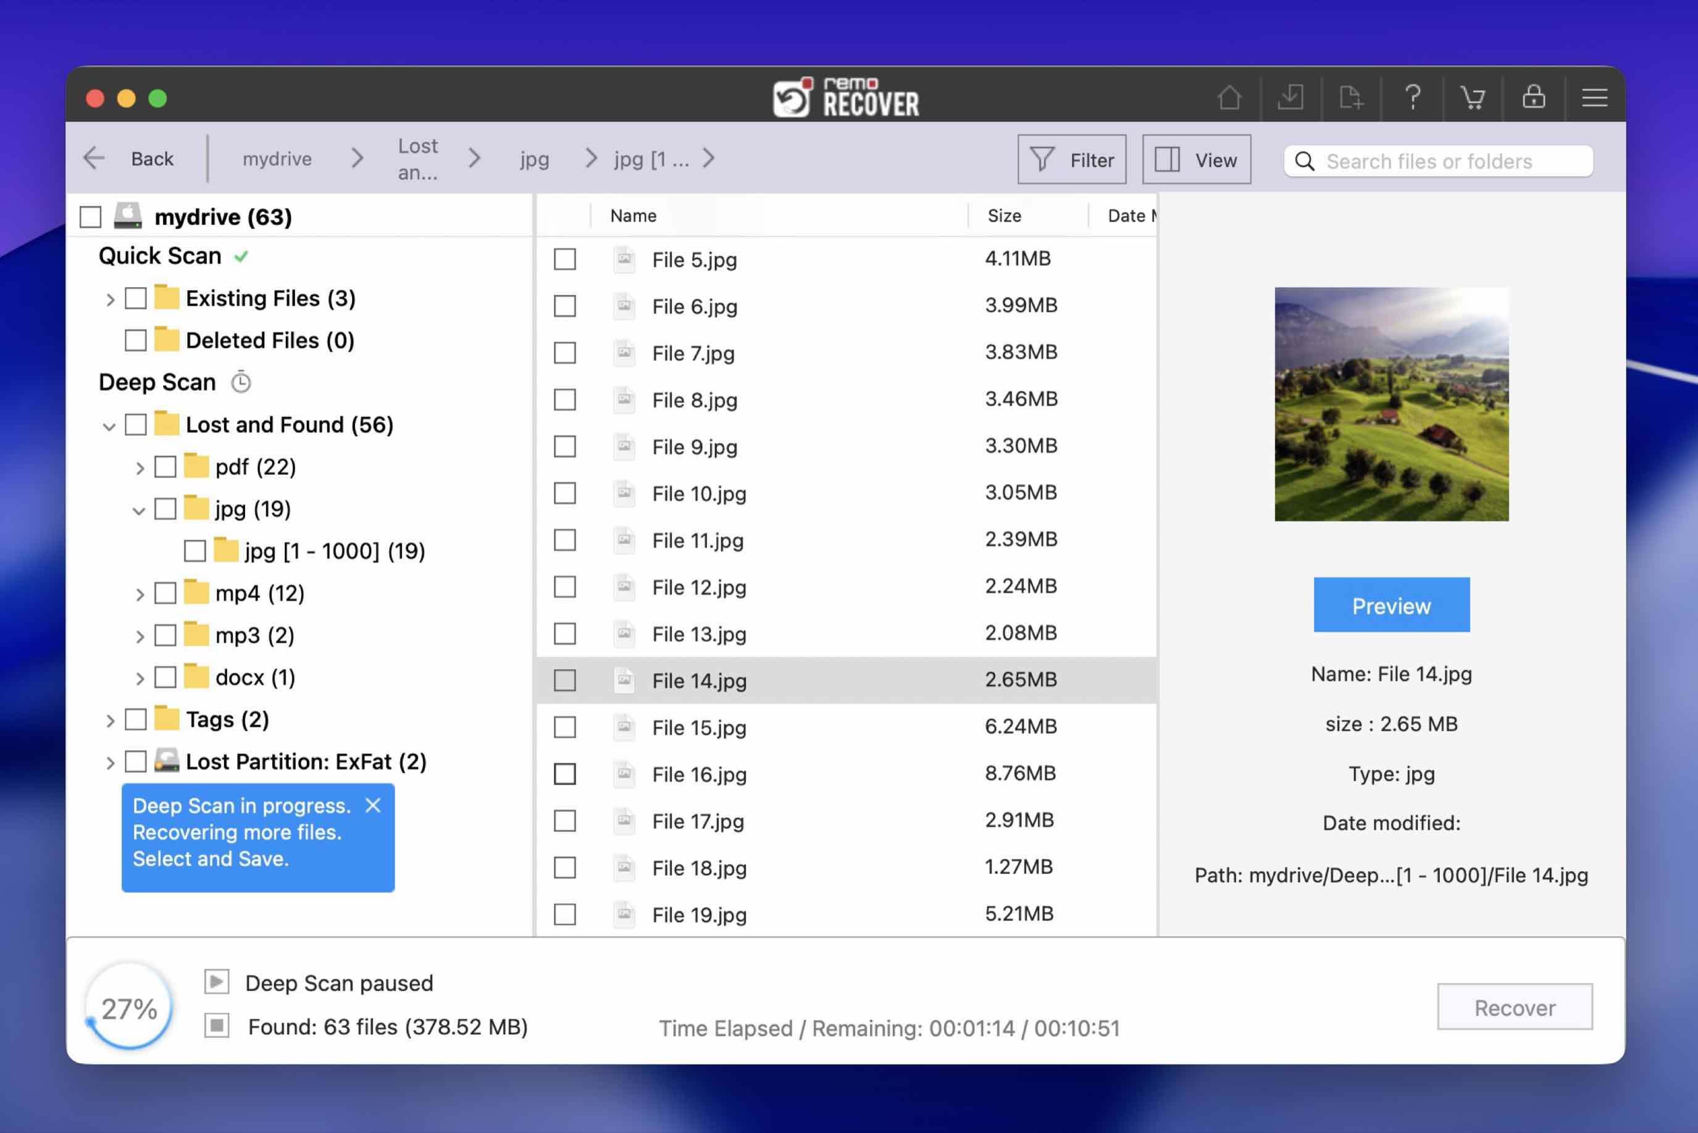Check the checkbox next to File 14.jpg
The height and width of the screenshot is (1133, 1698).
pos(564,680)
